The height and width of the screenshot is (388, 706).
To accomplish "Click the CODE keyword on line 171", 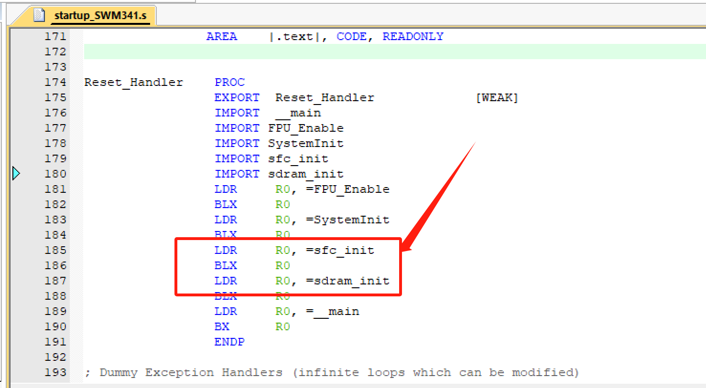I will (x=352, y=36).
